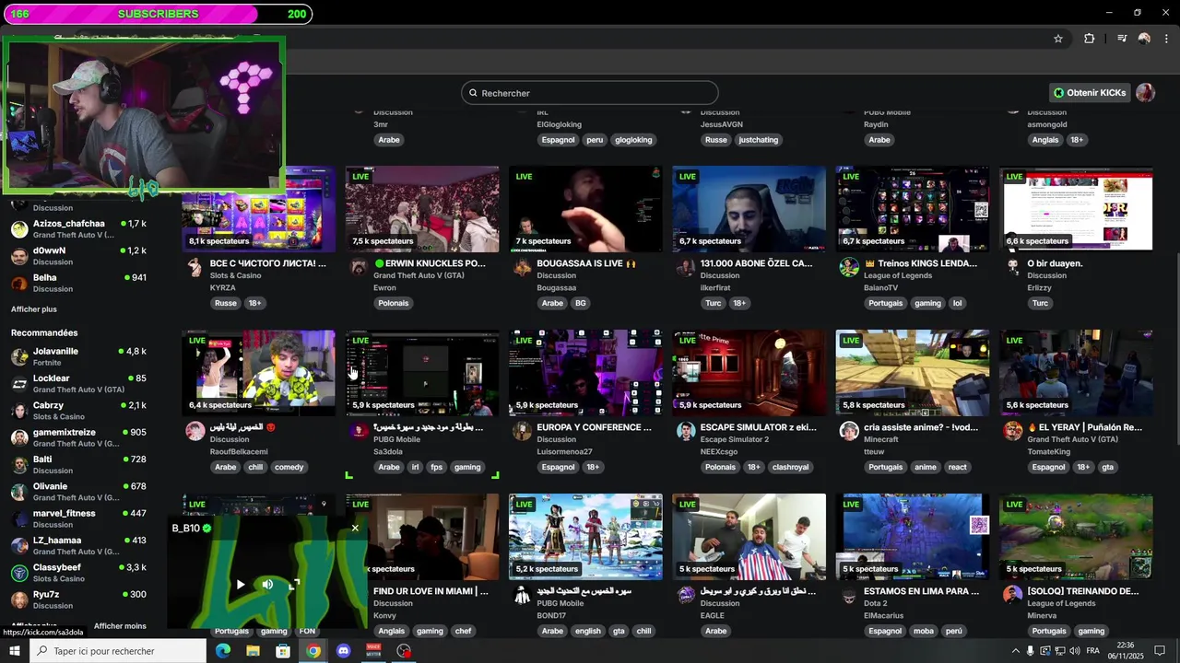Click the Obtenir KICKs button
The height and width of the screenshot is (663, 1180).
(x=1090, y=93)
